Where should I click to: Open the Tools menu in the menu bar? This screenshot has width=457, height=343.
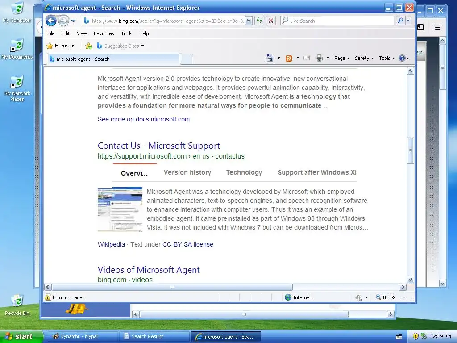(126, 33)
